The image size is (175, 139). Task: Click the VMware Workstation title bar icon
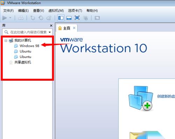tap(2, 2)
